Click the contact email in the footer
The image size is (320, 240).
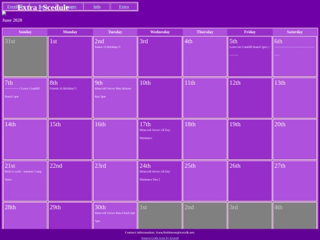(x=175, y=232)
